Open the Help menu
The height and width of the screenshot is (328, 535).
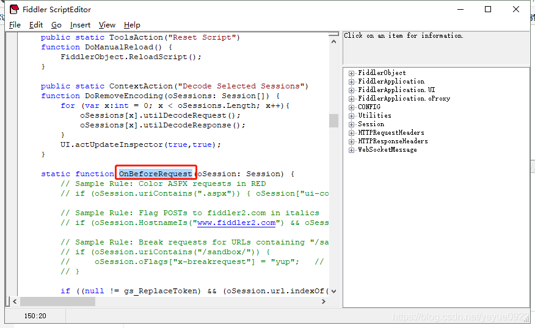coord(132,25)
